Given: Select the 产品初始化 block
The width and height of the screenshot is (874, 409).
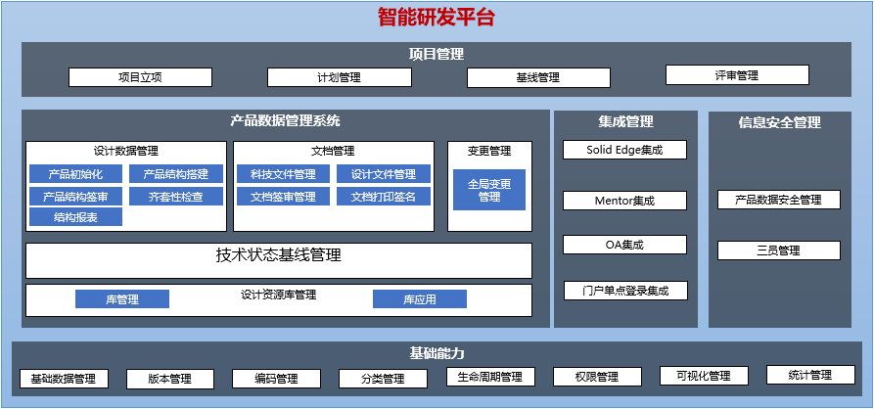Looking at the screenshot, I should point(75,174).
